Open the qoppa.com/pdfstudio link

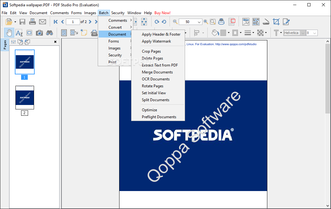pyautogui.click(x=236, y=44)
